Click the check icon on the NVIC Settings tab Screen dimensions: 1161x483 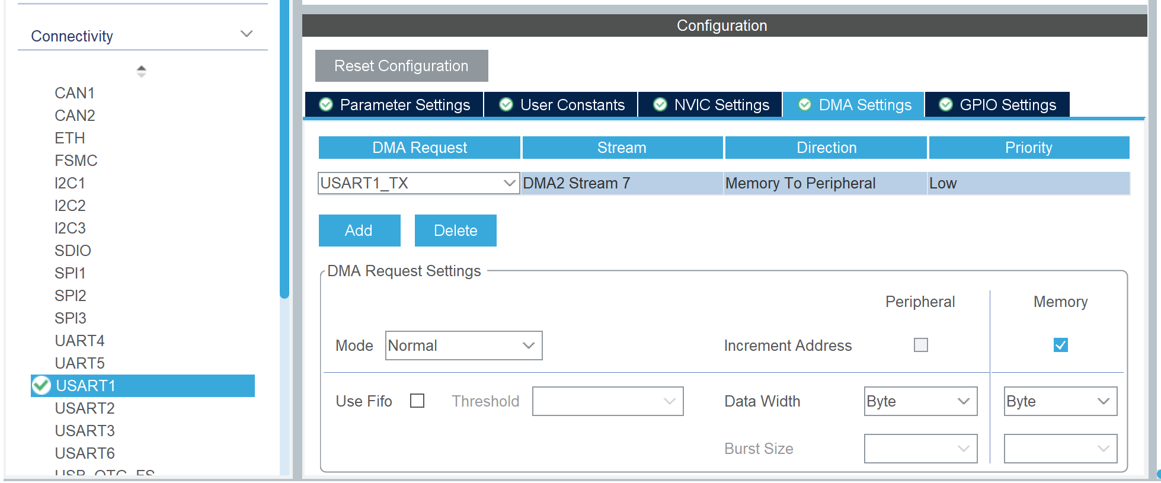[660, 105]
